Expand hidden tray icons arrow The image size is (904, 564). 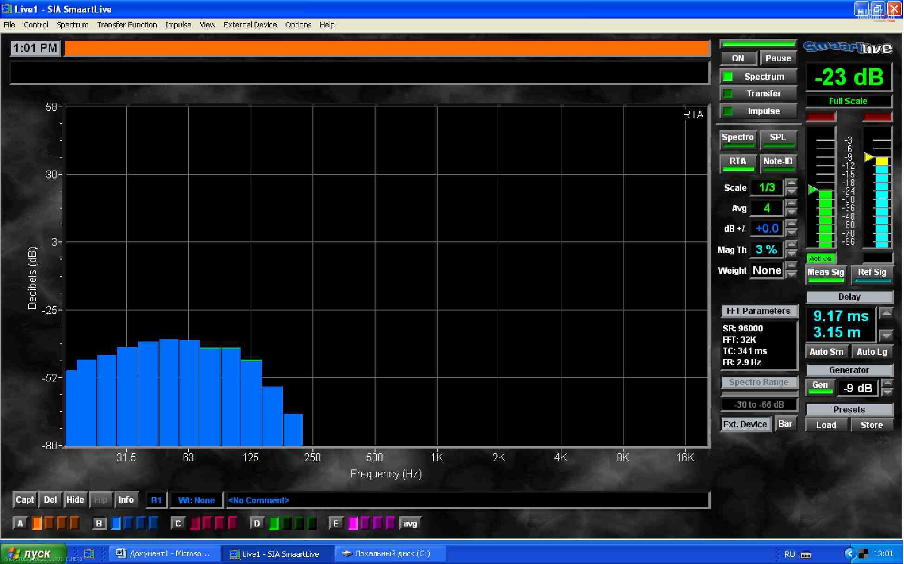pos(849,554)
